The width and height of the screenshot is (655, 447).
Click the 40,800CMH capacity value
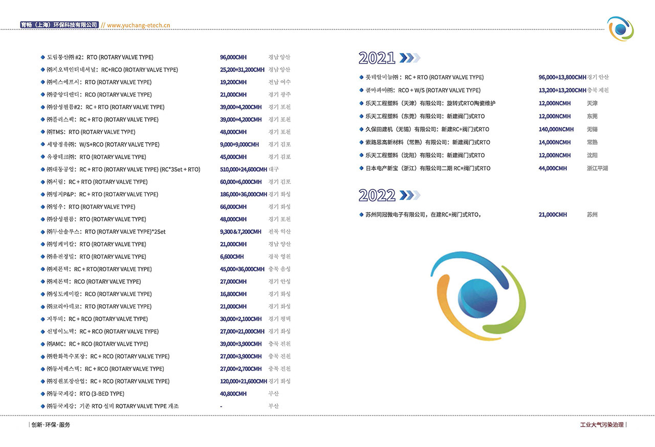pos(233,394)
